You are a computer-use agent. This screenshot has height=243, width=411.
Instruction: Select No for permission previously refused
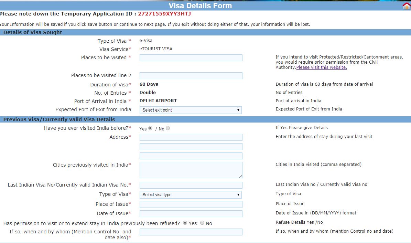[x=203, y=223]
